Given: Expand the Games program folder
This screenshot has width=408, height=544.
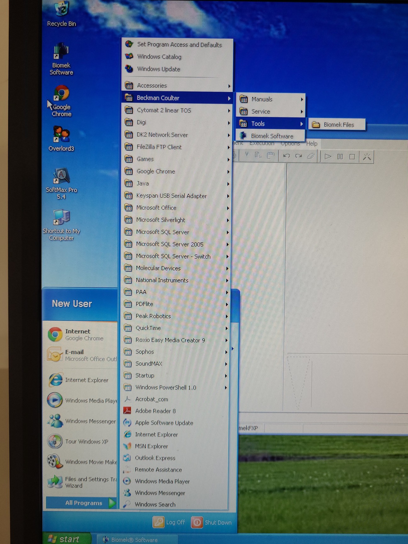Looking at the screenshot, I should (177, 159).
